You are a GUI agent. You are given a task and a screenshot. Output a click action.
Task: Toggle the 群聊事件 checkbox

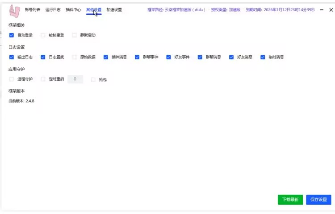coord(137,57)
